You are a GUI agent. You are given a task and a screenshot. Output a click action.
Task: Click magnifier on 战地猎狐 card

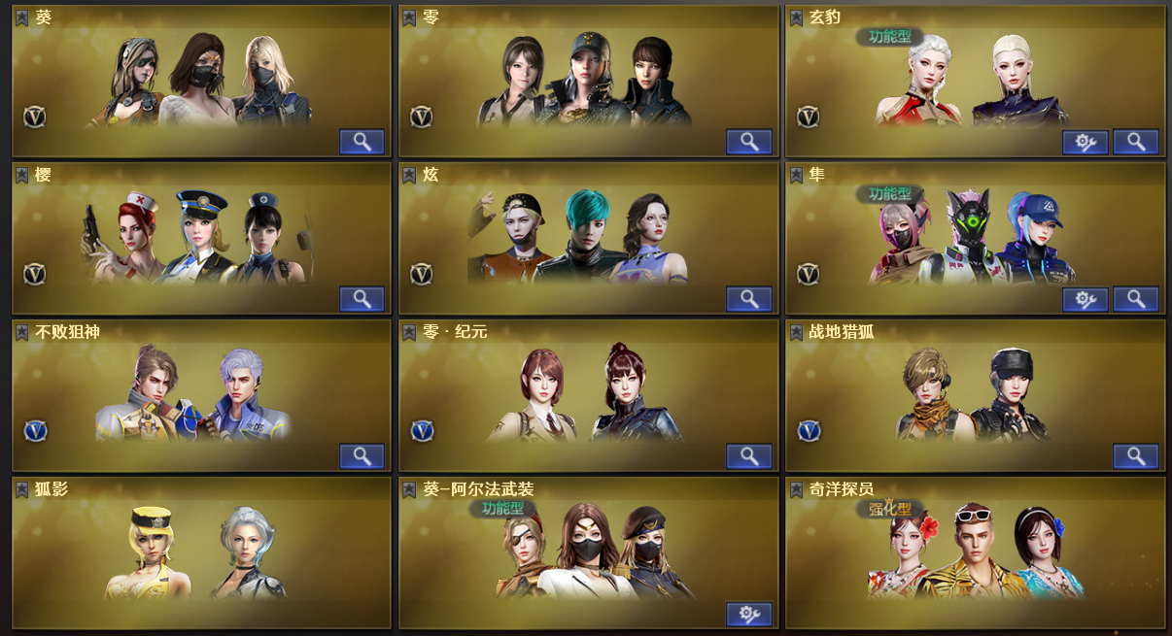(1135, 456)
